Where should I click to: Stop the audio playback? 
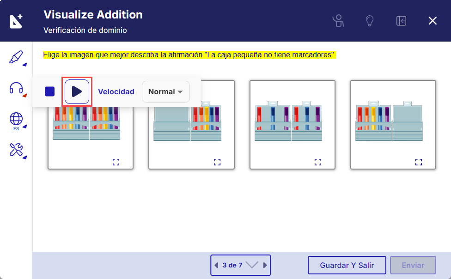[50, 91]
